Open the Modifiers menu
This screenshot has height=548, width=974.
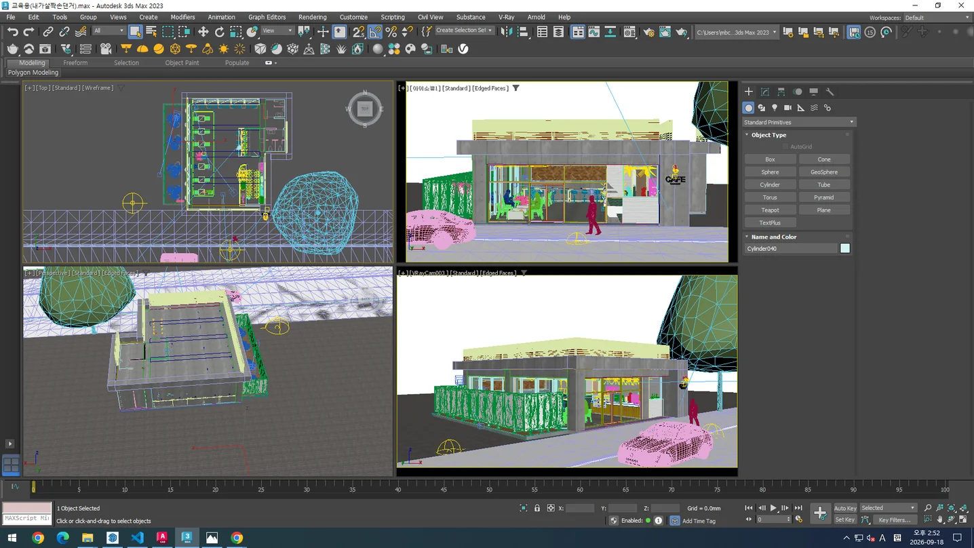coord(182,17)
